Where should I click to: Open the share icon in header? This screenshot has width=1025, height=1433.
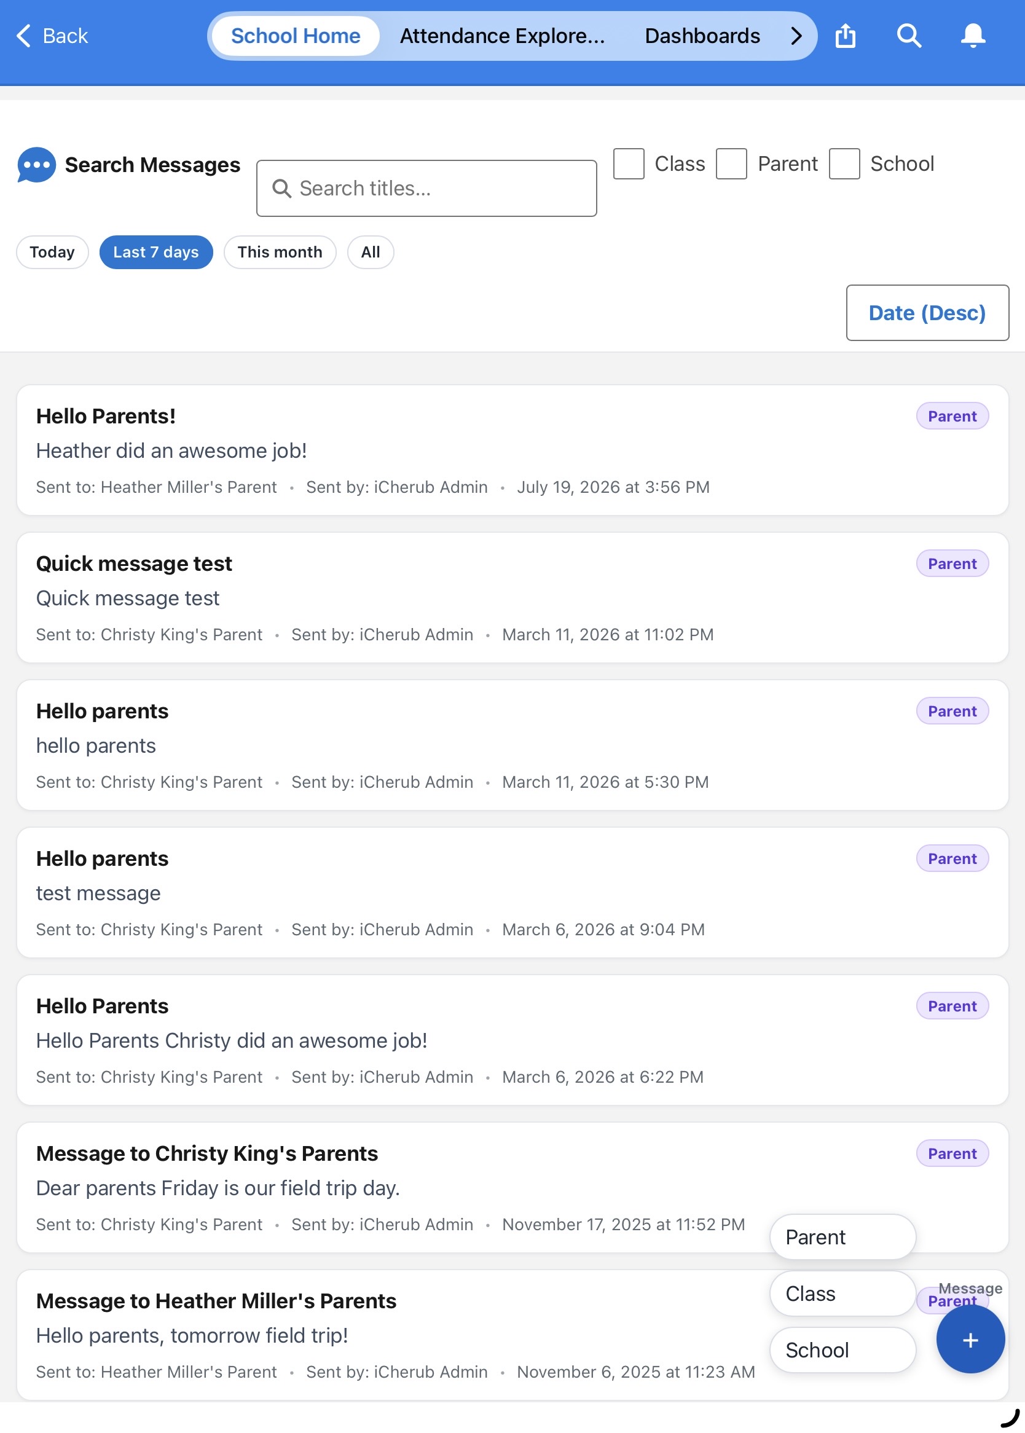[x=845, y=36]
